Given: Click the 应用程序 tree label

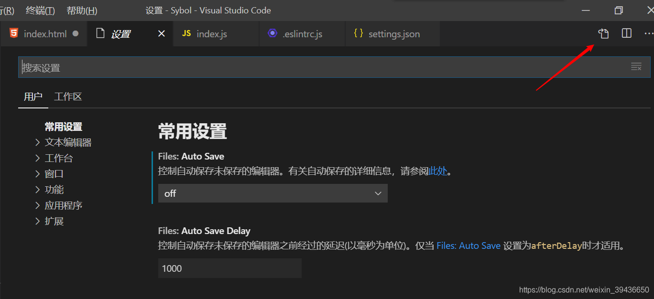Looking at the screenshot, I should click(x=64, y=205).
